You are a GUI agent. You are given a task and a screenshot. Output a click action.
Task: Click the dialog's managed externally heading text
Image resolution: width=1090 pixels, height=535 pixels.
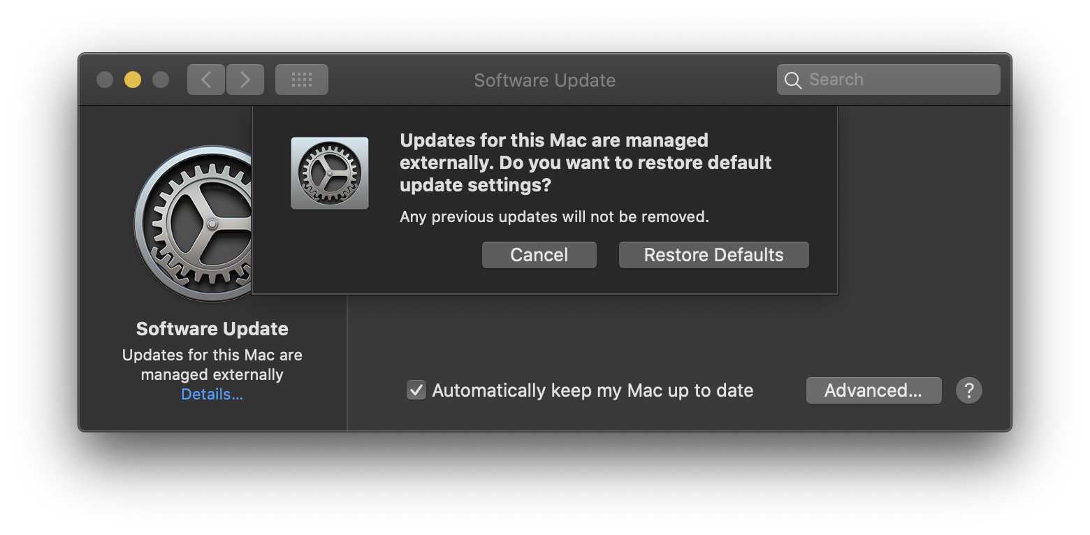pos(586,163)
